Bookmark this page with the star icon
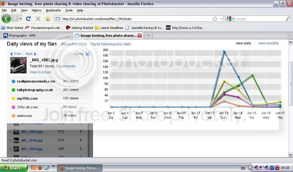 click(x=215, y=19)
